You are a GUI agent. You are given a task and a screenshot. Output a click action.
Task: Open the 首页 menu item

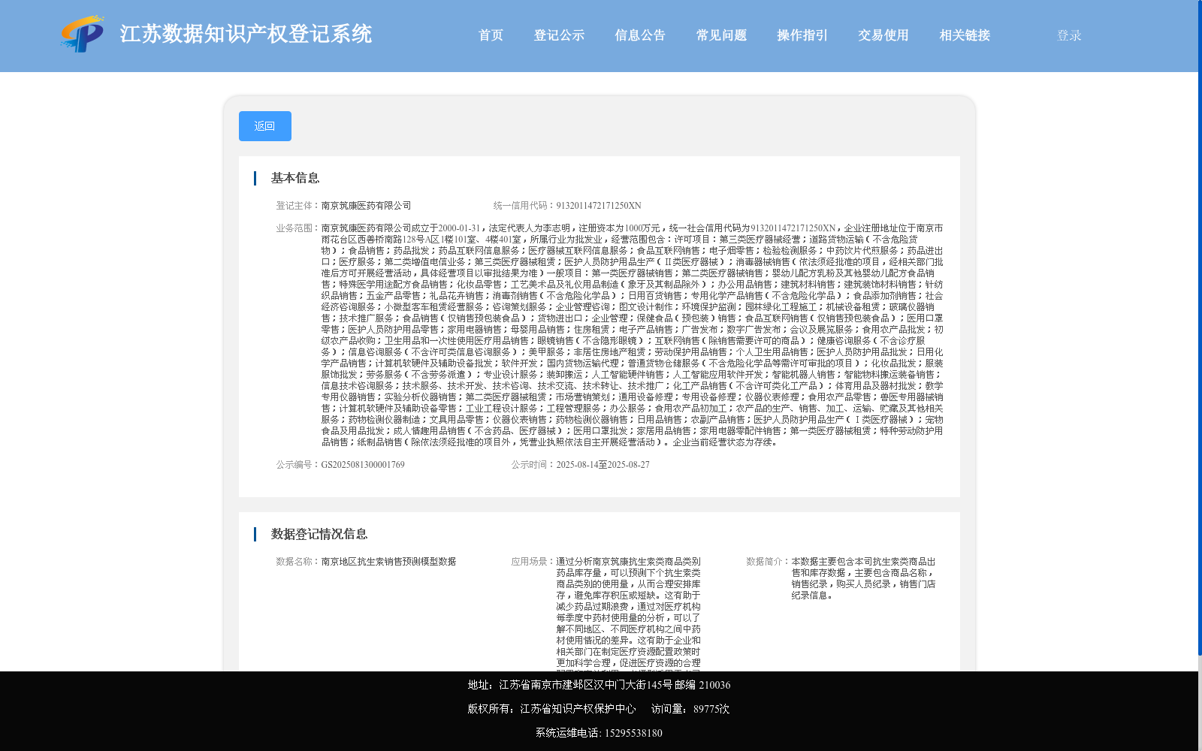[x=491, y=35]
